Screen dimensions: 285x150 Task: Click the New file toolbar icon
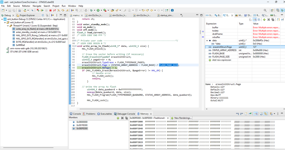pos(3,10)
